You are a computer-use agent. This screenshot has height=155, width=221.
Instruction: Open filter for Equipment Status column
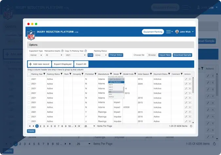tap(168, 74)
